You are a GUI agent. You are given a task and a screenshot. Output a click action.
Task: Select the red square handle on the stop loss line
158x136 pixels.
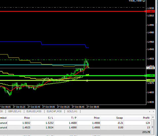click(x=145, y=11)
